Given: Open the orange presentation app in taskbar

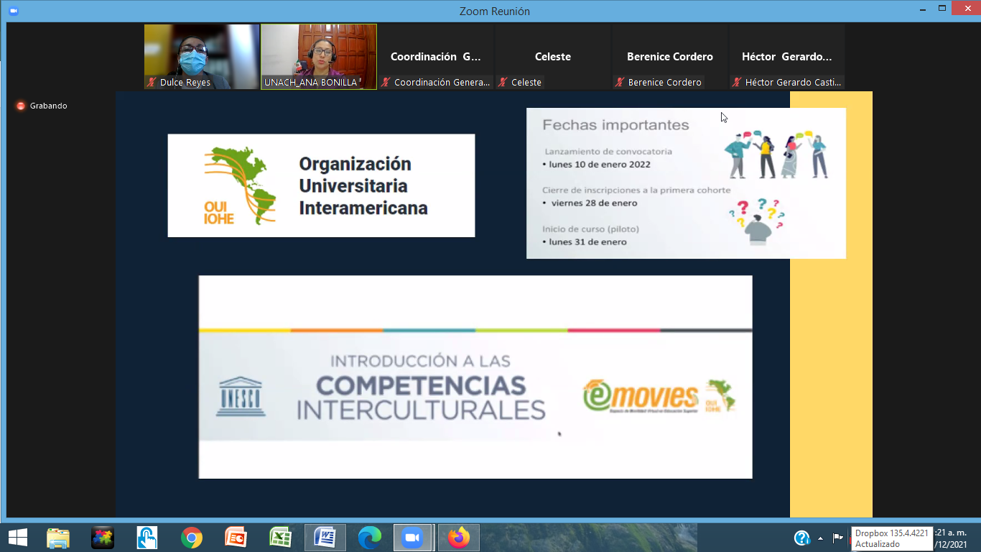Looking at the screenshot, I should pyautogui.click(x=236, y=538).
